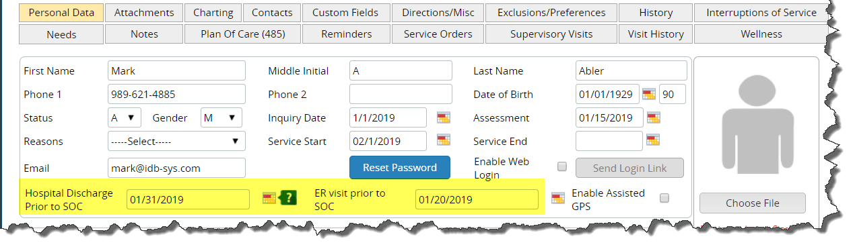Open calendar for Hospital Discharge date
Viewport: 855px width, 249px height.
point(269,198)
